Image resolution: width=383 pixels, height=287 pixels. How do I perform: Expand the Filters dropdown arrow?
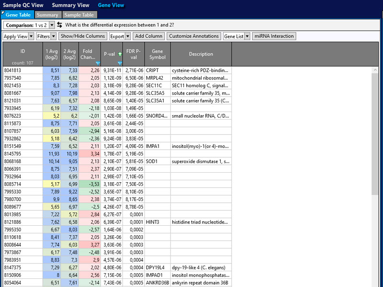coord(54,36)
